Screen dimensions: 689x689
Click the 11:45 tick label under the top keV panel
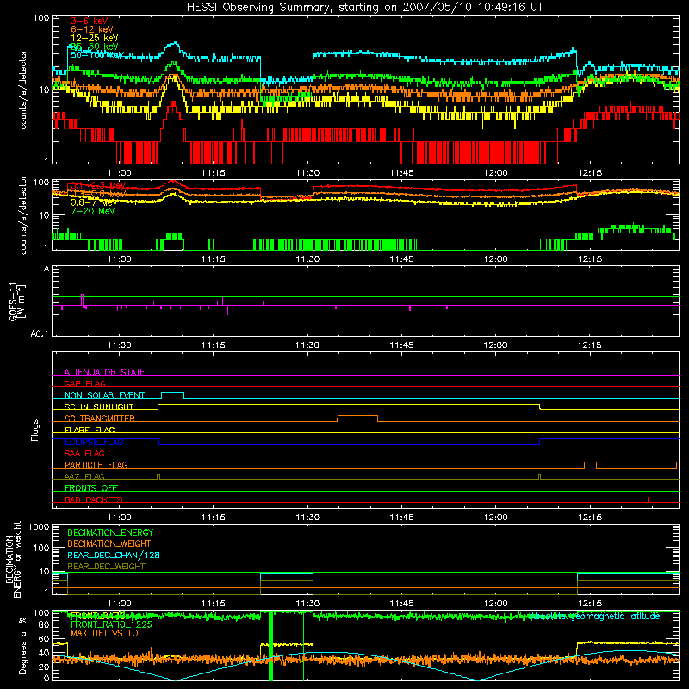pyautogui.click(x=401, y=173)
